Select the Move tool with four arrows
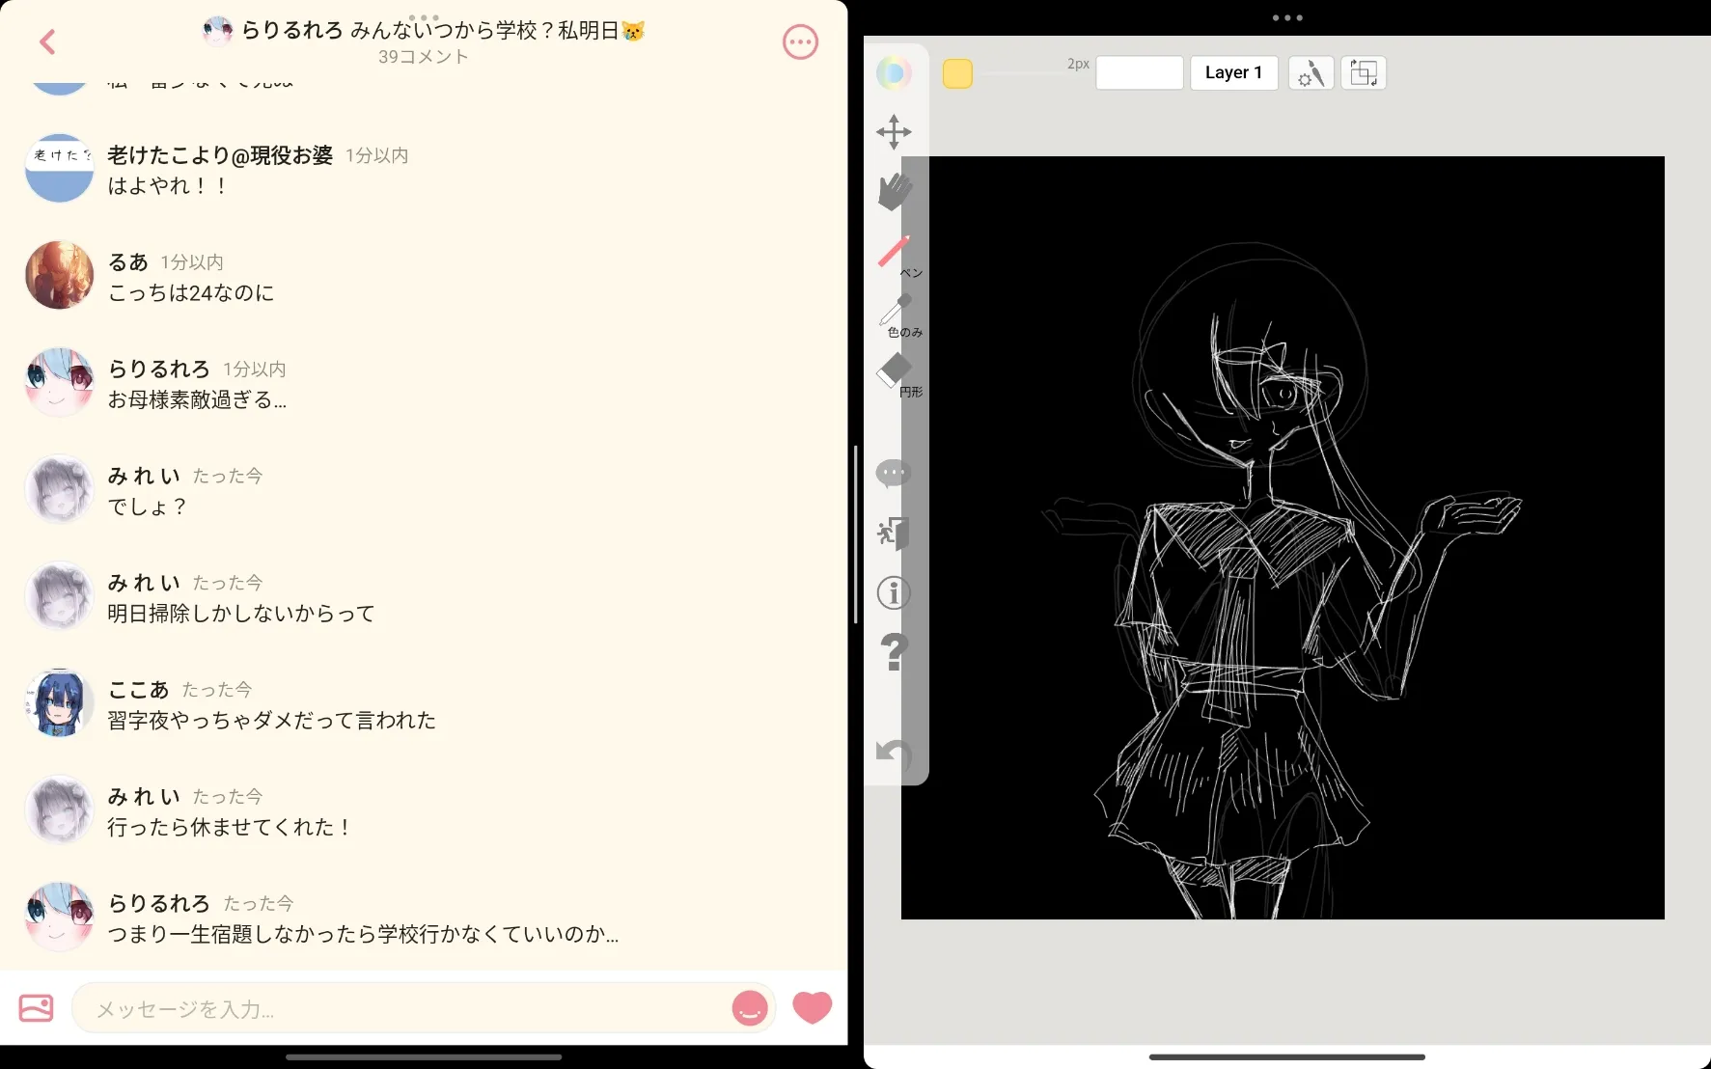This screenshot has width=1711, height=1069. 894,132
